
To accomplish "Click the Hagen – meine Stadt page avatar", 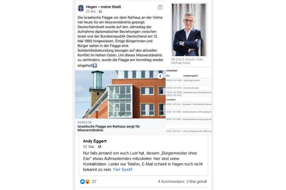I will tap(81, 8).
